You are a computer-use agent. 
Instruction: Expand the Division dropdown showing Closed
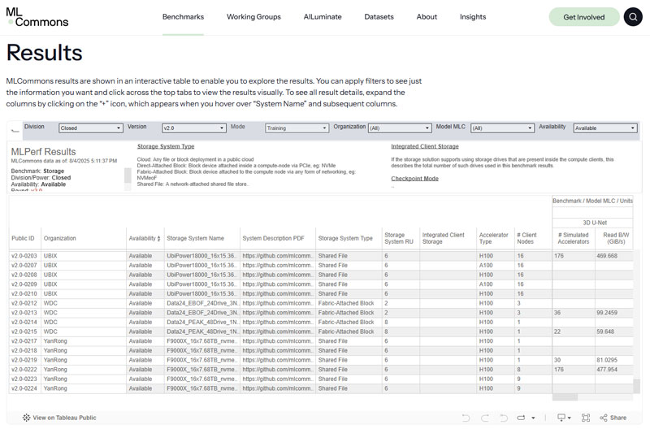[x=90, y=128]
